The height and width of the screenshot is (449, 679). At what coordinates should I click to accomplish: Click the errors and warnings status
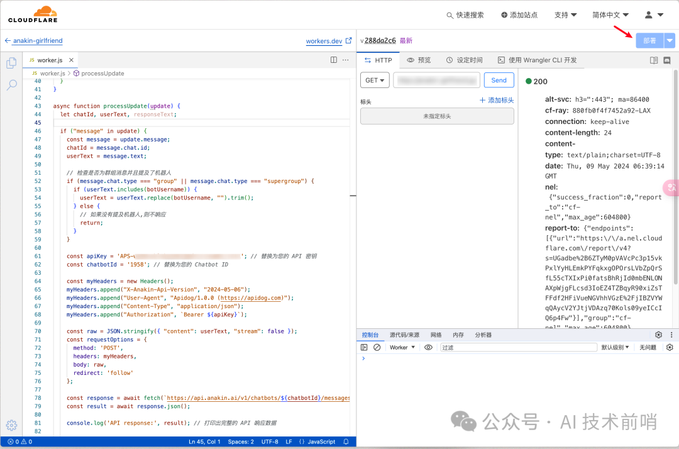coord(20,441)
